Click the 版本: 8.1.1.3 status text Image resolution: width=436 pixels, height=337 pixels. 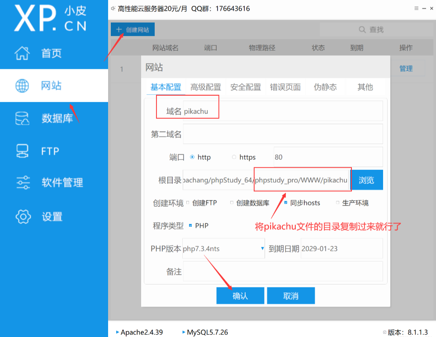click(408, 332)
